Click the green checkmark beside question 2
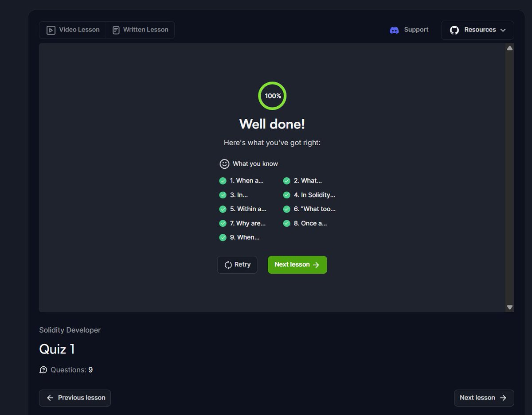The image size is (532, 415). pyautogui.click(x=287, y=181)
